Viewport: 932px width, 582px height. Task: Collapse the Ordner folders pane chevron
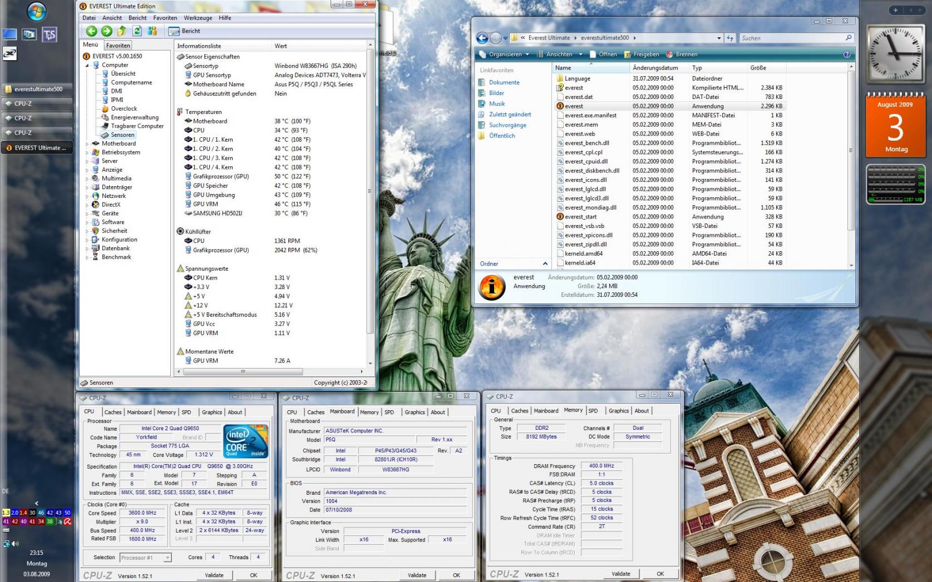[545, 263]
